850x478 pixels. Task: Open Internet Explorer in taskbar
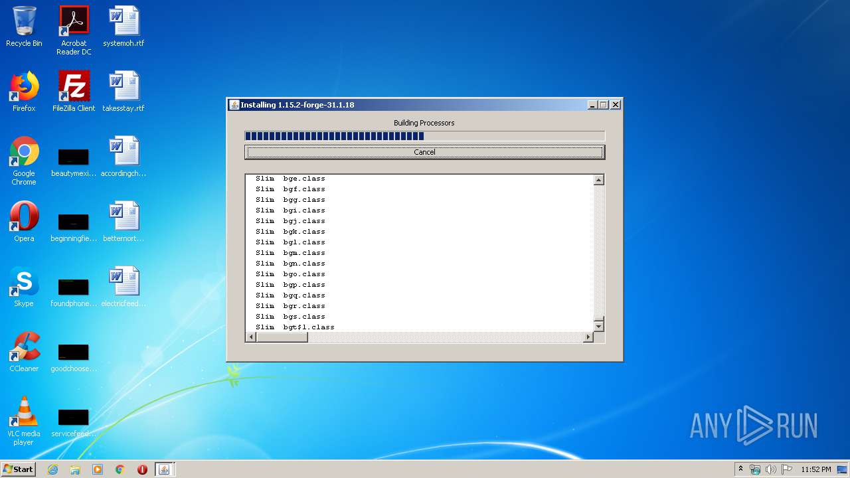pyautogui.click(x=53, y=469)
